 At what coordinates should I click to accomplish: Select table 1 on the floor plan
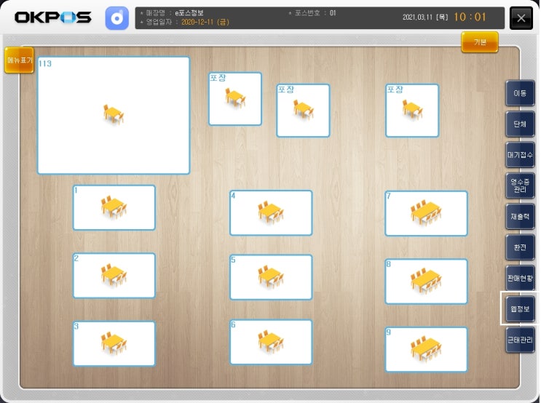(114, 207)
